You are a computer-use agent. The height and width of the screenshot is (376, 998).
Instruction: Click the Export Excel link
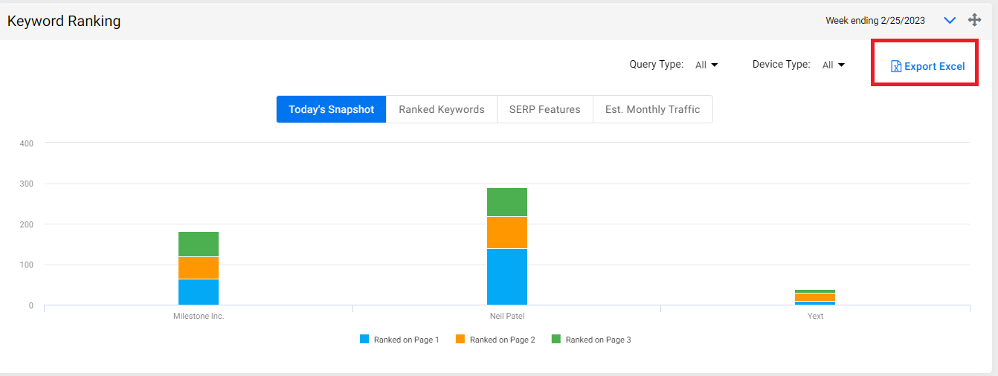click(x=928, y=66)
